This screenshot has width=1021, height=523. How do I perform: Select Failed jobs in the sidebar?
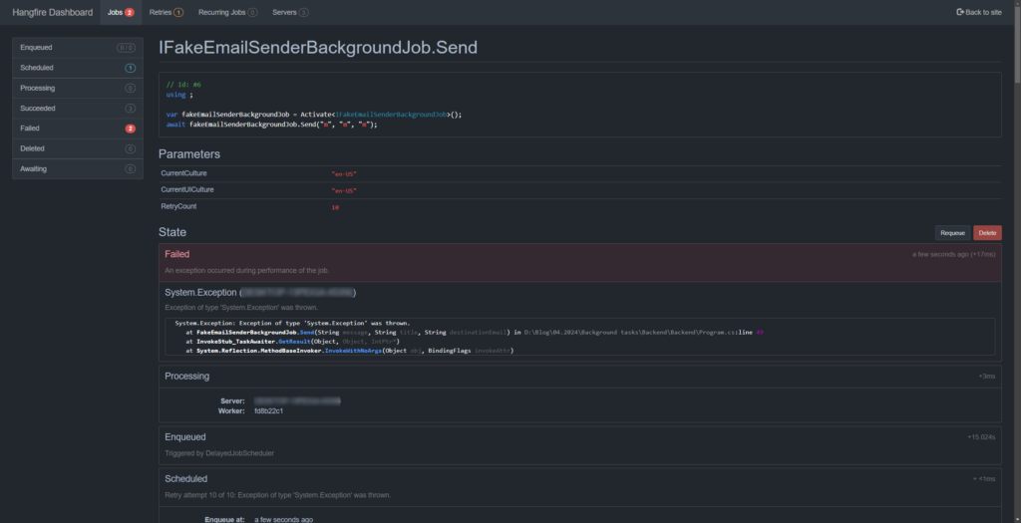coord(77,129)
